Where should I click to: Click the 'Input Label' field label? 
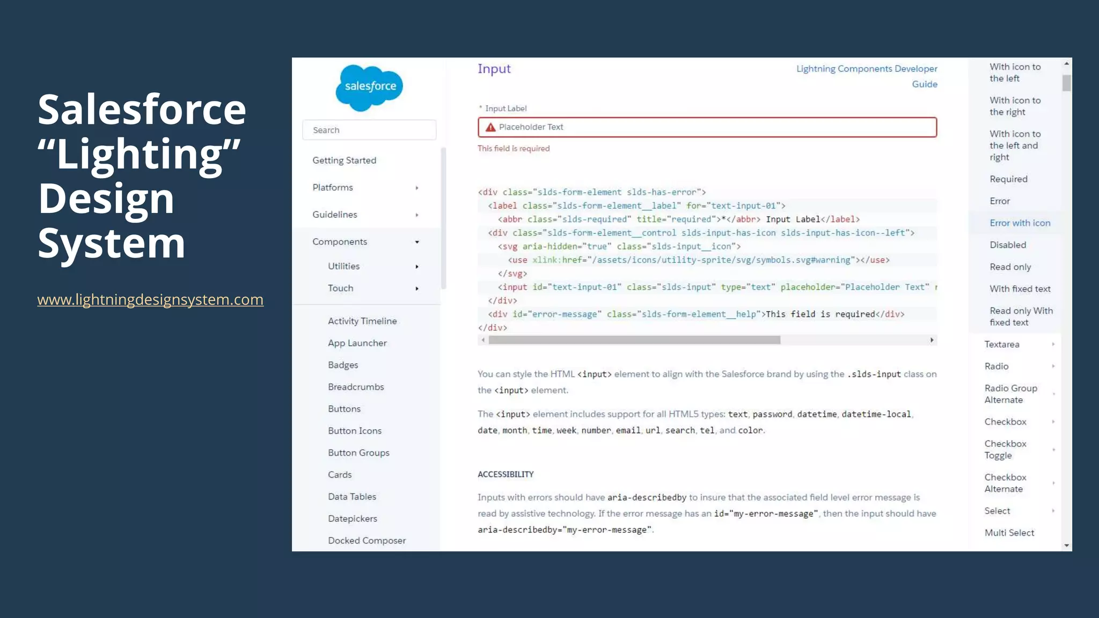(x=506, y=108)
